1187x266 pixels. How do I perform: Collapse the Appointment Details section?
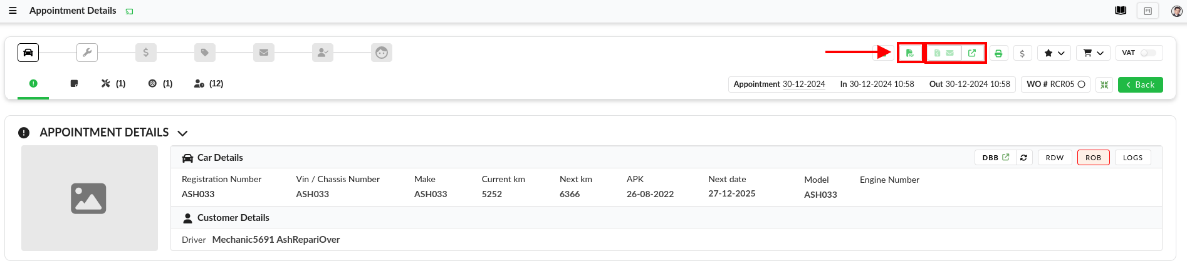coord(182,133)
